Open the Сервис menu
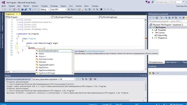 [x=63, y=6]
